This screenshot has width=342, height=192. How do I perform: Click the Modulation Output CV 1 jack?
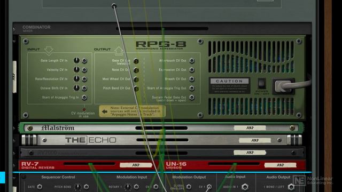[209, 187]
